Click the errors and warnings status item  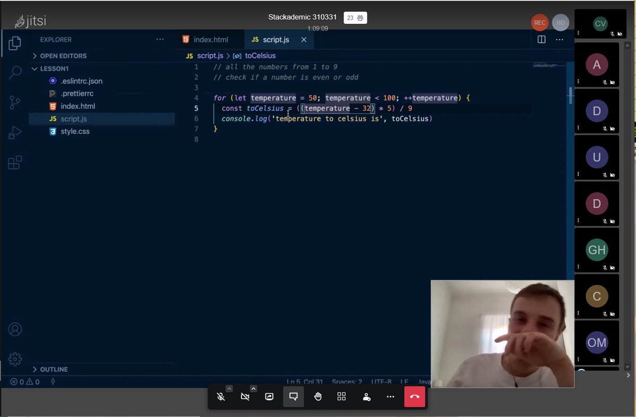pos(25,381)
